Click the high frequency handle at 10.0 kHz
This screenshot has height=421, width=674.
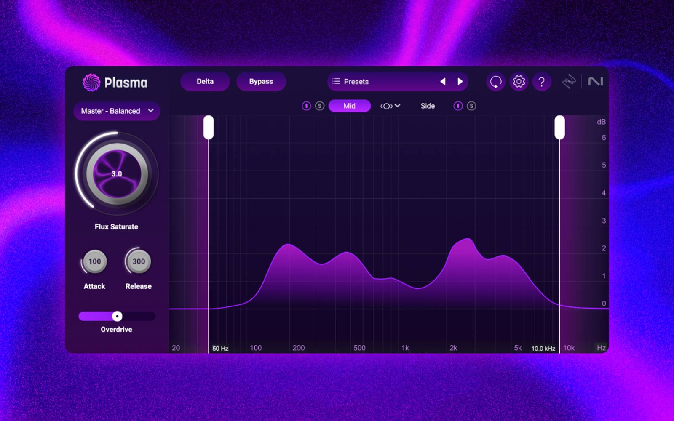coord(559,128)
